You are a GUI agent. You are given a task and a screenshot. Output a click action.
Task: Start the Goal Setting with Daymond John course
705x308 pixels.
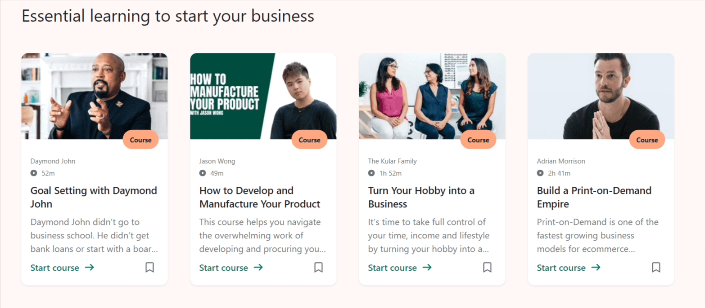[54, 268]
